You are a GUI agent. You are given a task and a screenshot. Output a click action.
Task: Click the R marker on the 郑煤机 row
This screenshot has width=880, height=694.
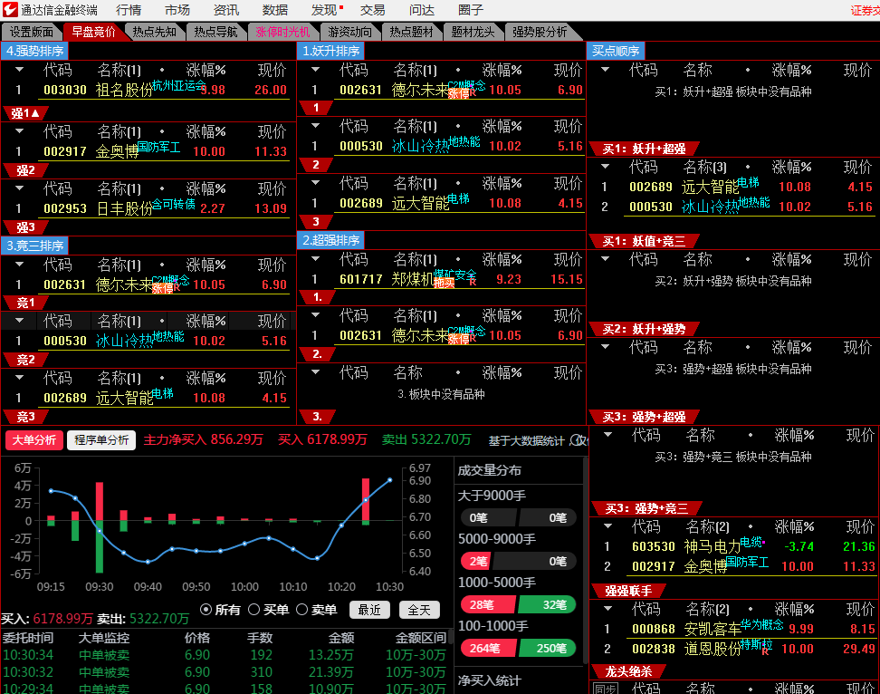pyautogui.click(x=473, y=282)
